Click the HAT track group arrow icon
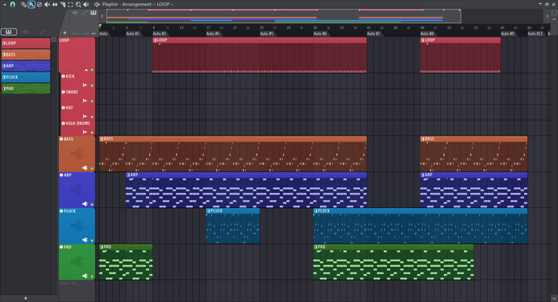This screenshot has width=558, height=302. click(84, 116)
